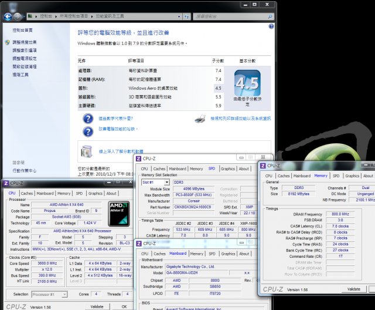The image size is (375, 310).
Task: Open the CPU tab in Mainboard window
Action: click(145, 254)
